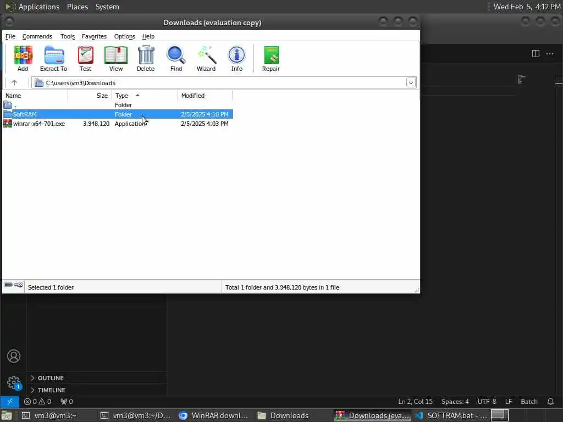This screenshot has height=422, width=563.
Task: Open the address bar path dropdown arrow
Action: click(x=411, y=83)
